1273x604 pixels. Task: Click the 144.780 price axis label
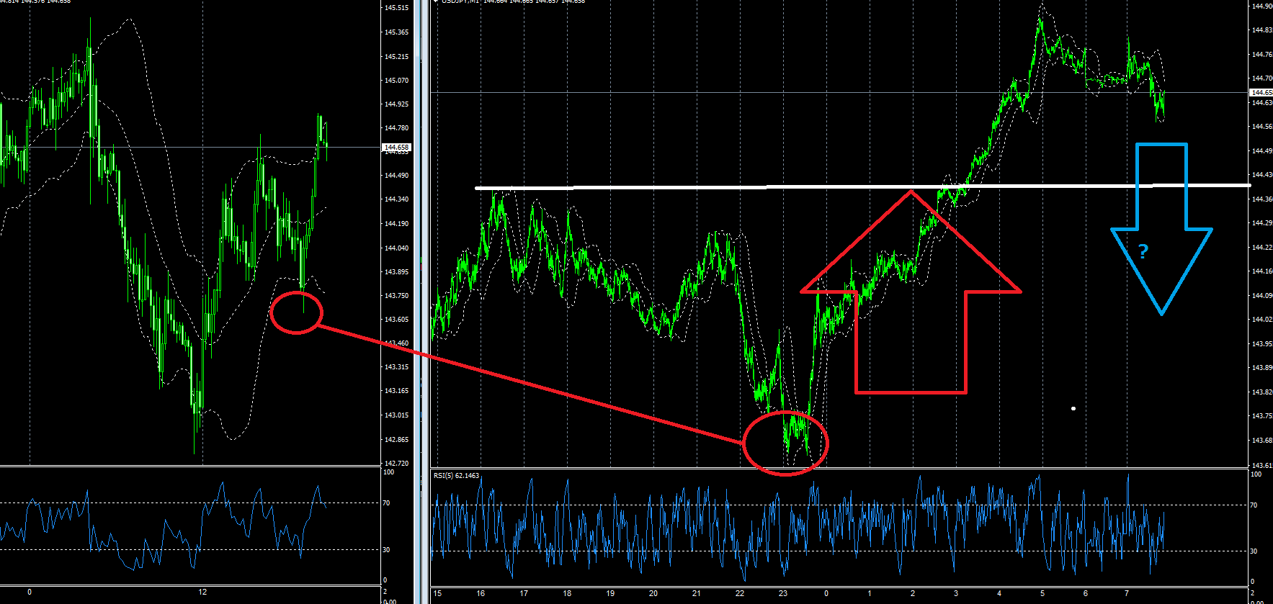[397, 127]
